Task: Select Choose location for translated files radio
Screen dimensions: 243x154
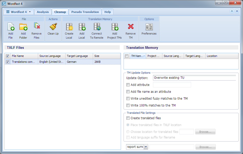Action: click(128, 132)
